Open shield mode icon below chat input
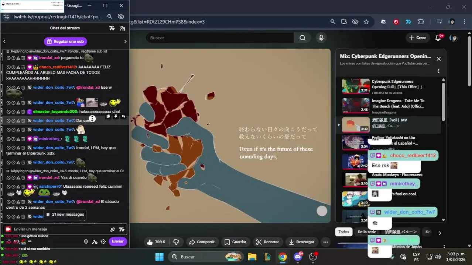 (x=86, y=242)
